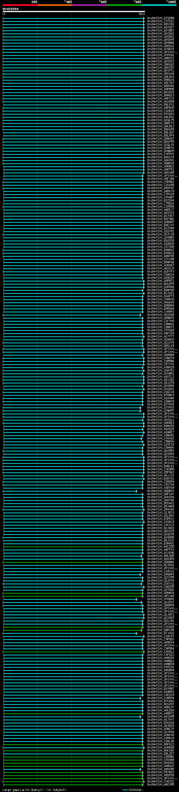This screenshot has width=179, height=792.
Task: Open hit UniRef100_Q42699
Action: (161, 101)
